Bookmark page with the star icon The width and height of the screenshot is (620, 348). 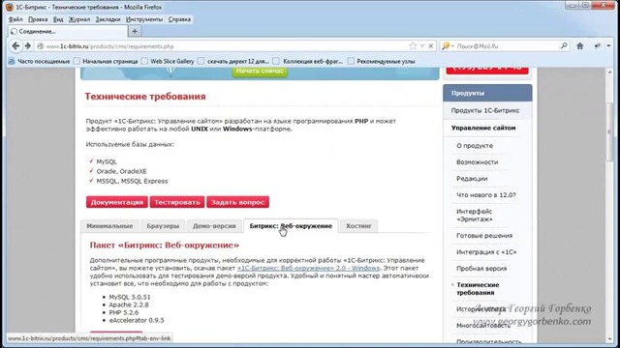[x=413, y=46]
